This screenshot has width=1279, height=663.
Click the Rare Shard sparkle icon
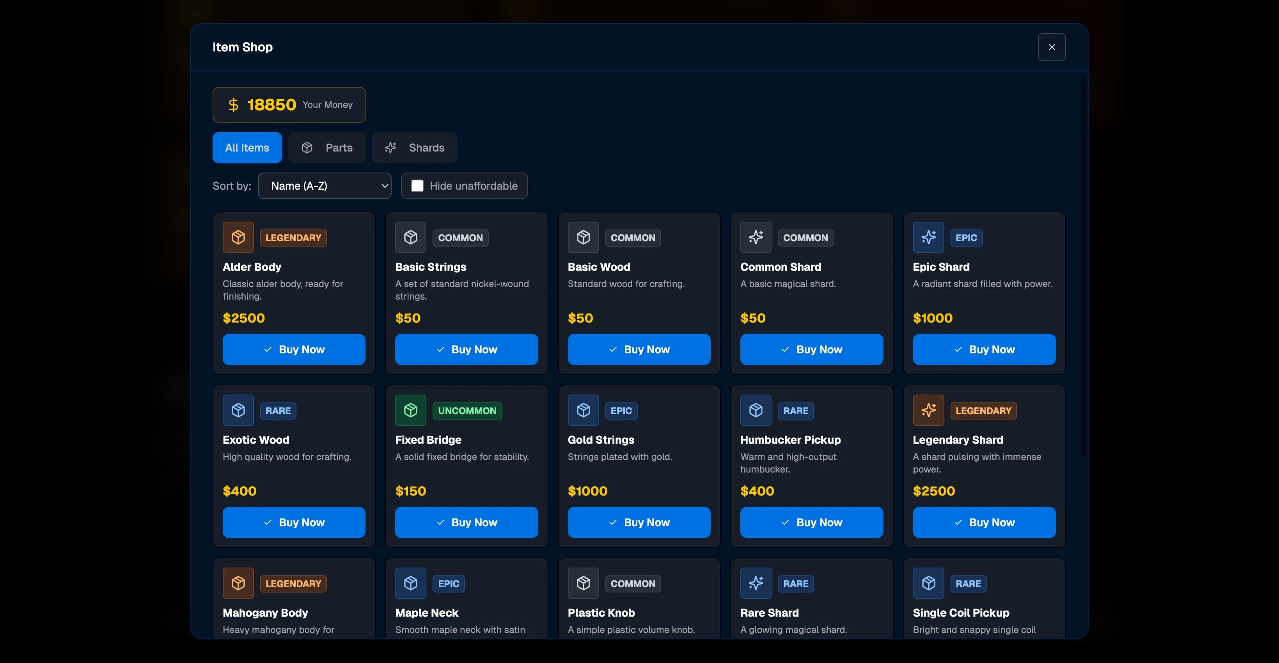(756, 583)
